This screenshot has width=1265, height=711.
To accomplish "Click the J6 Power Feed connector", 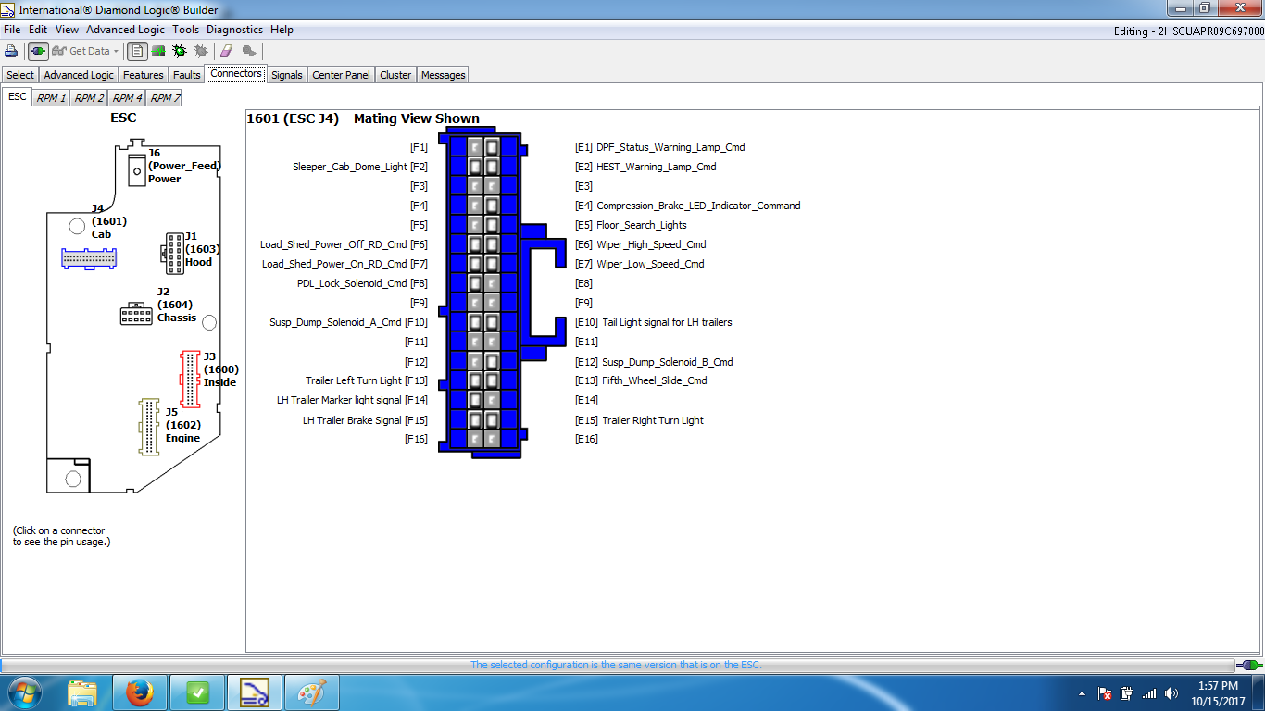I will [x=137, y=168].
